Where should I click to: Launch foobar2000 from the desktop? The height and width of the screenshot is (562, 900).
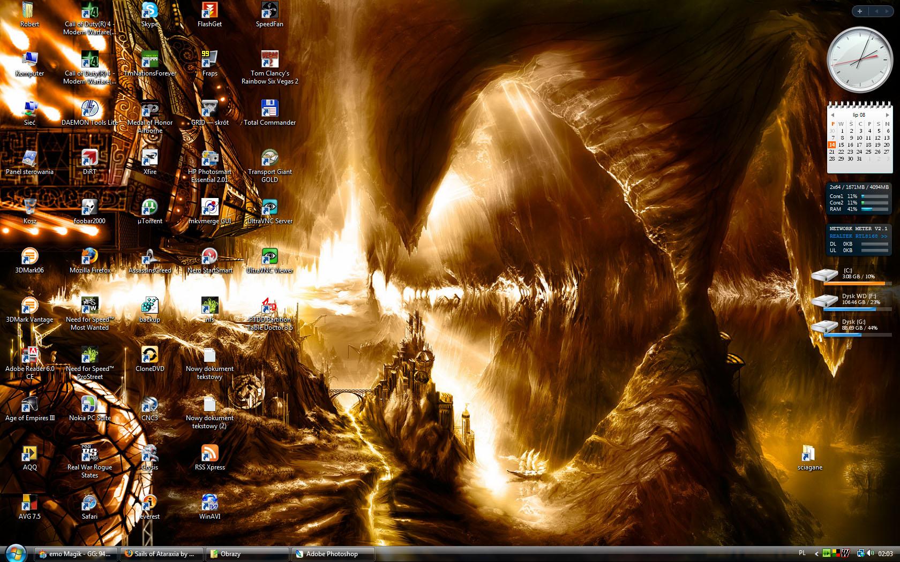(89, 212)
